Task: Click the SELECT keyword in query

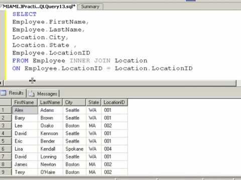Action: coord(25,14)
